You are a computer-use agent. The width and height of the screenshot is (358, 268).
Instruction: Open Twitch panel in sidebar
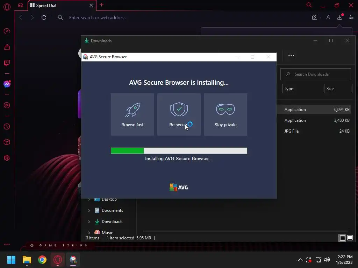click(7, 63)
